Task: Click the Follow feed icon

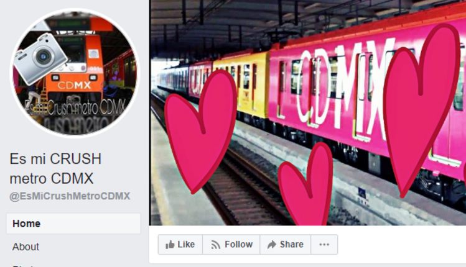Action: tap(215, 245)
